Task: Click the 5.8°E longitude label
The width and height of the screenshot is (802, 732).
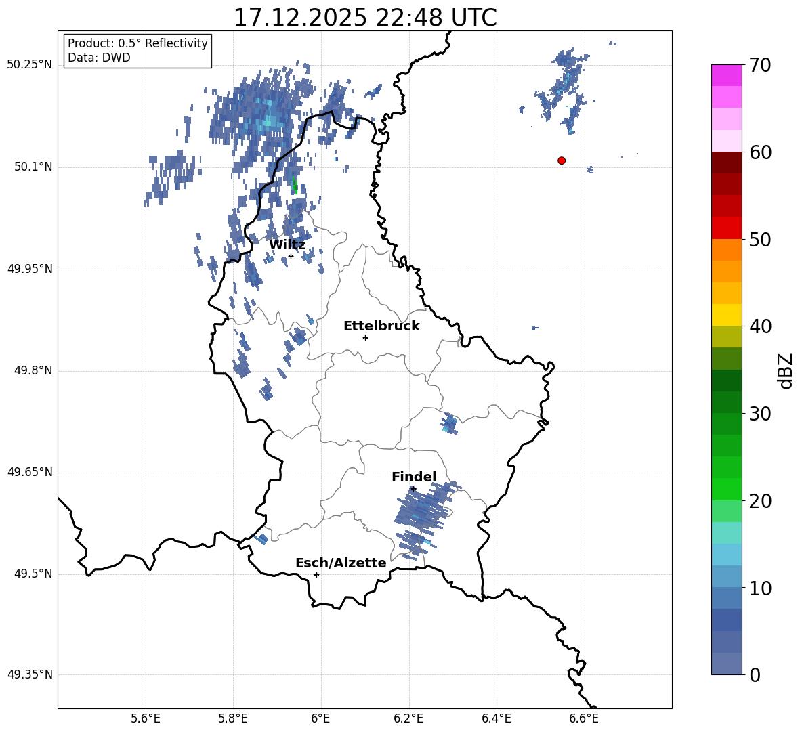Action: [233, 718]
